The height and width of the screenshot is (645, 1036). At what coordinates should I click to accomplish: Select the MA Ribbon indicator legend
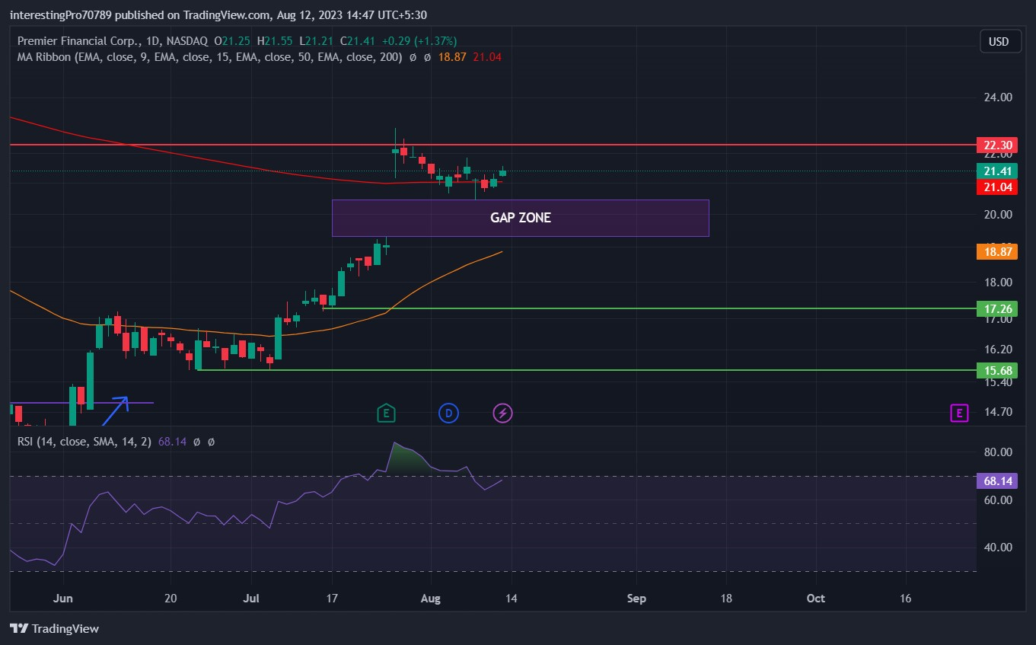(209, 56)
